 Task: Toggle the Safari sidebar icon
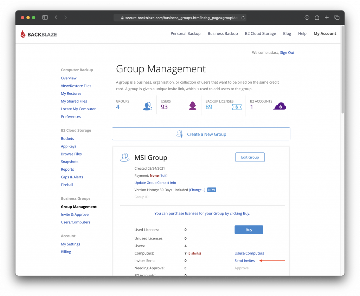click(45, 18)
